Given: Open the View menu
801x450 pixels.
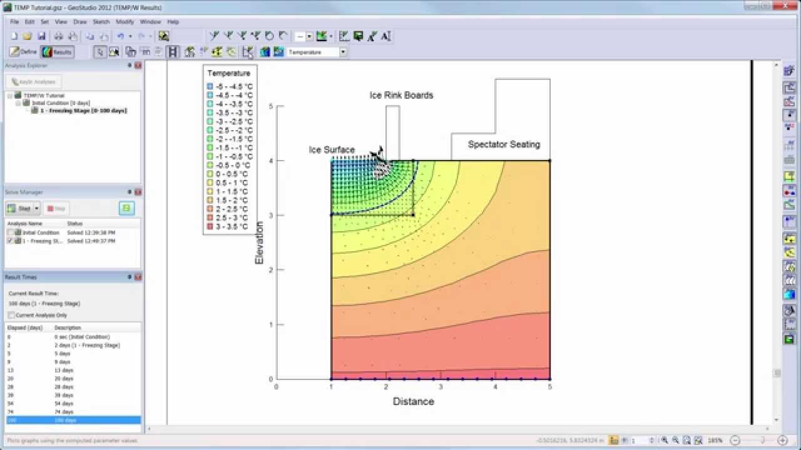Looking at the screenshot, I should (x=61, y=22).
